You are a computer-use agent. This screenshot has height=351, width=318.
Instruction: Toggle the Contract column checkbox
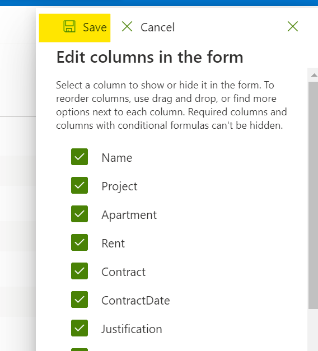[x=79, y=271]
